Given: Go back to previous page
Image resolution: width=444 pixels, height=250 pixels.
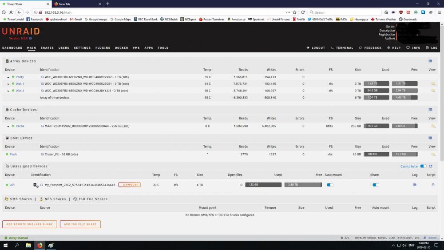Looking at the screenshot, I should click(x=19, y=12).
